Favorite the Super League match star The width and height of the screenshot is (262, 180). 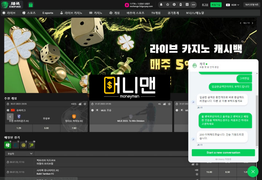[85, 104]
